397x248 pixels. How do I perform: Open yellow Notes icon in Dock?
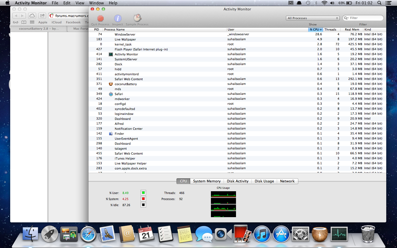(x=185, y=234)
